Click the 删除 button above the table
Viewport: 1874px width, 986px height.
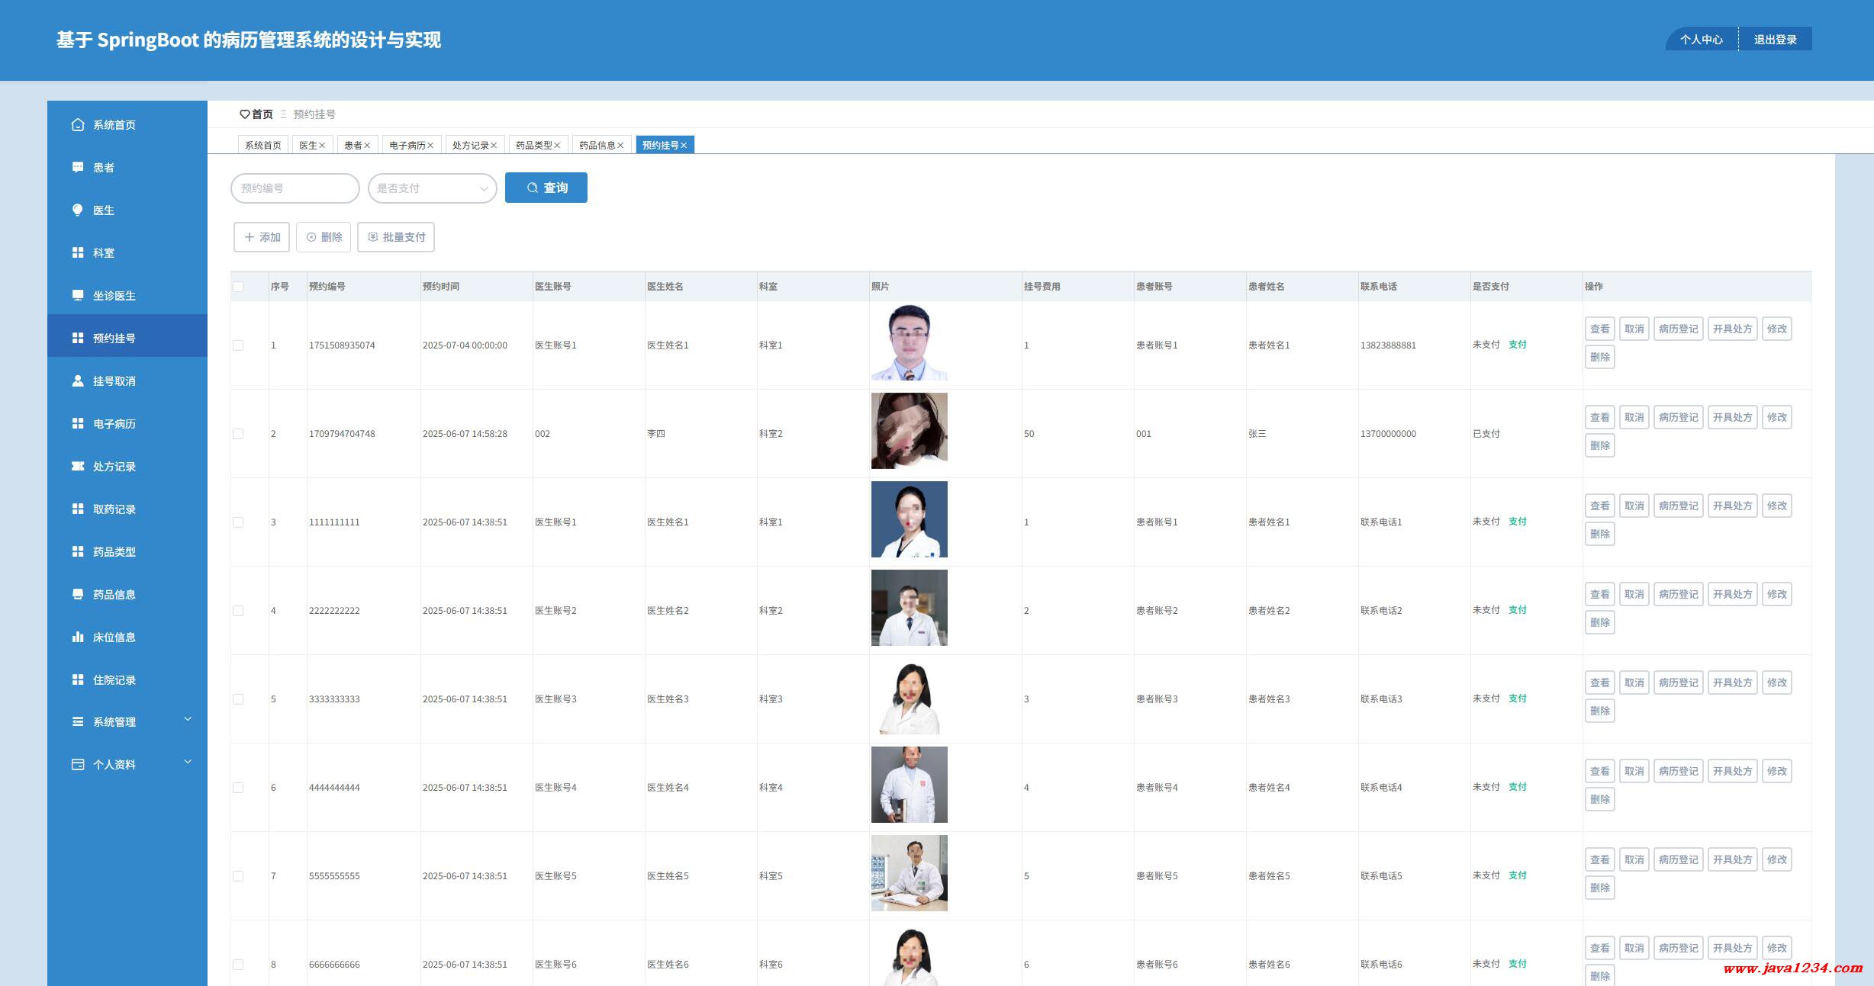point(324,237)
